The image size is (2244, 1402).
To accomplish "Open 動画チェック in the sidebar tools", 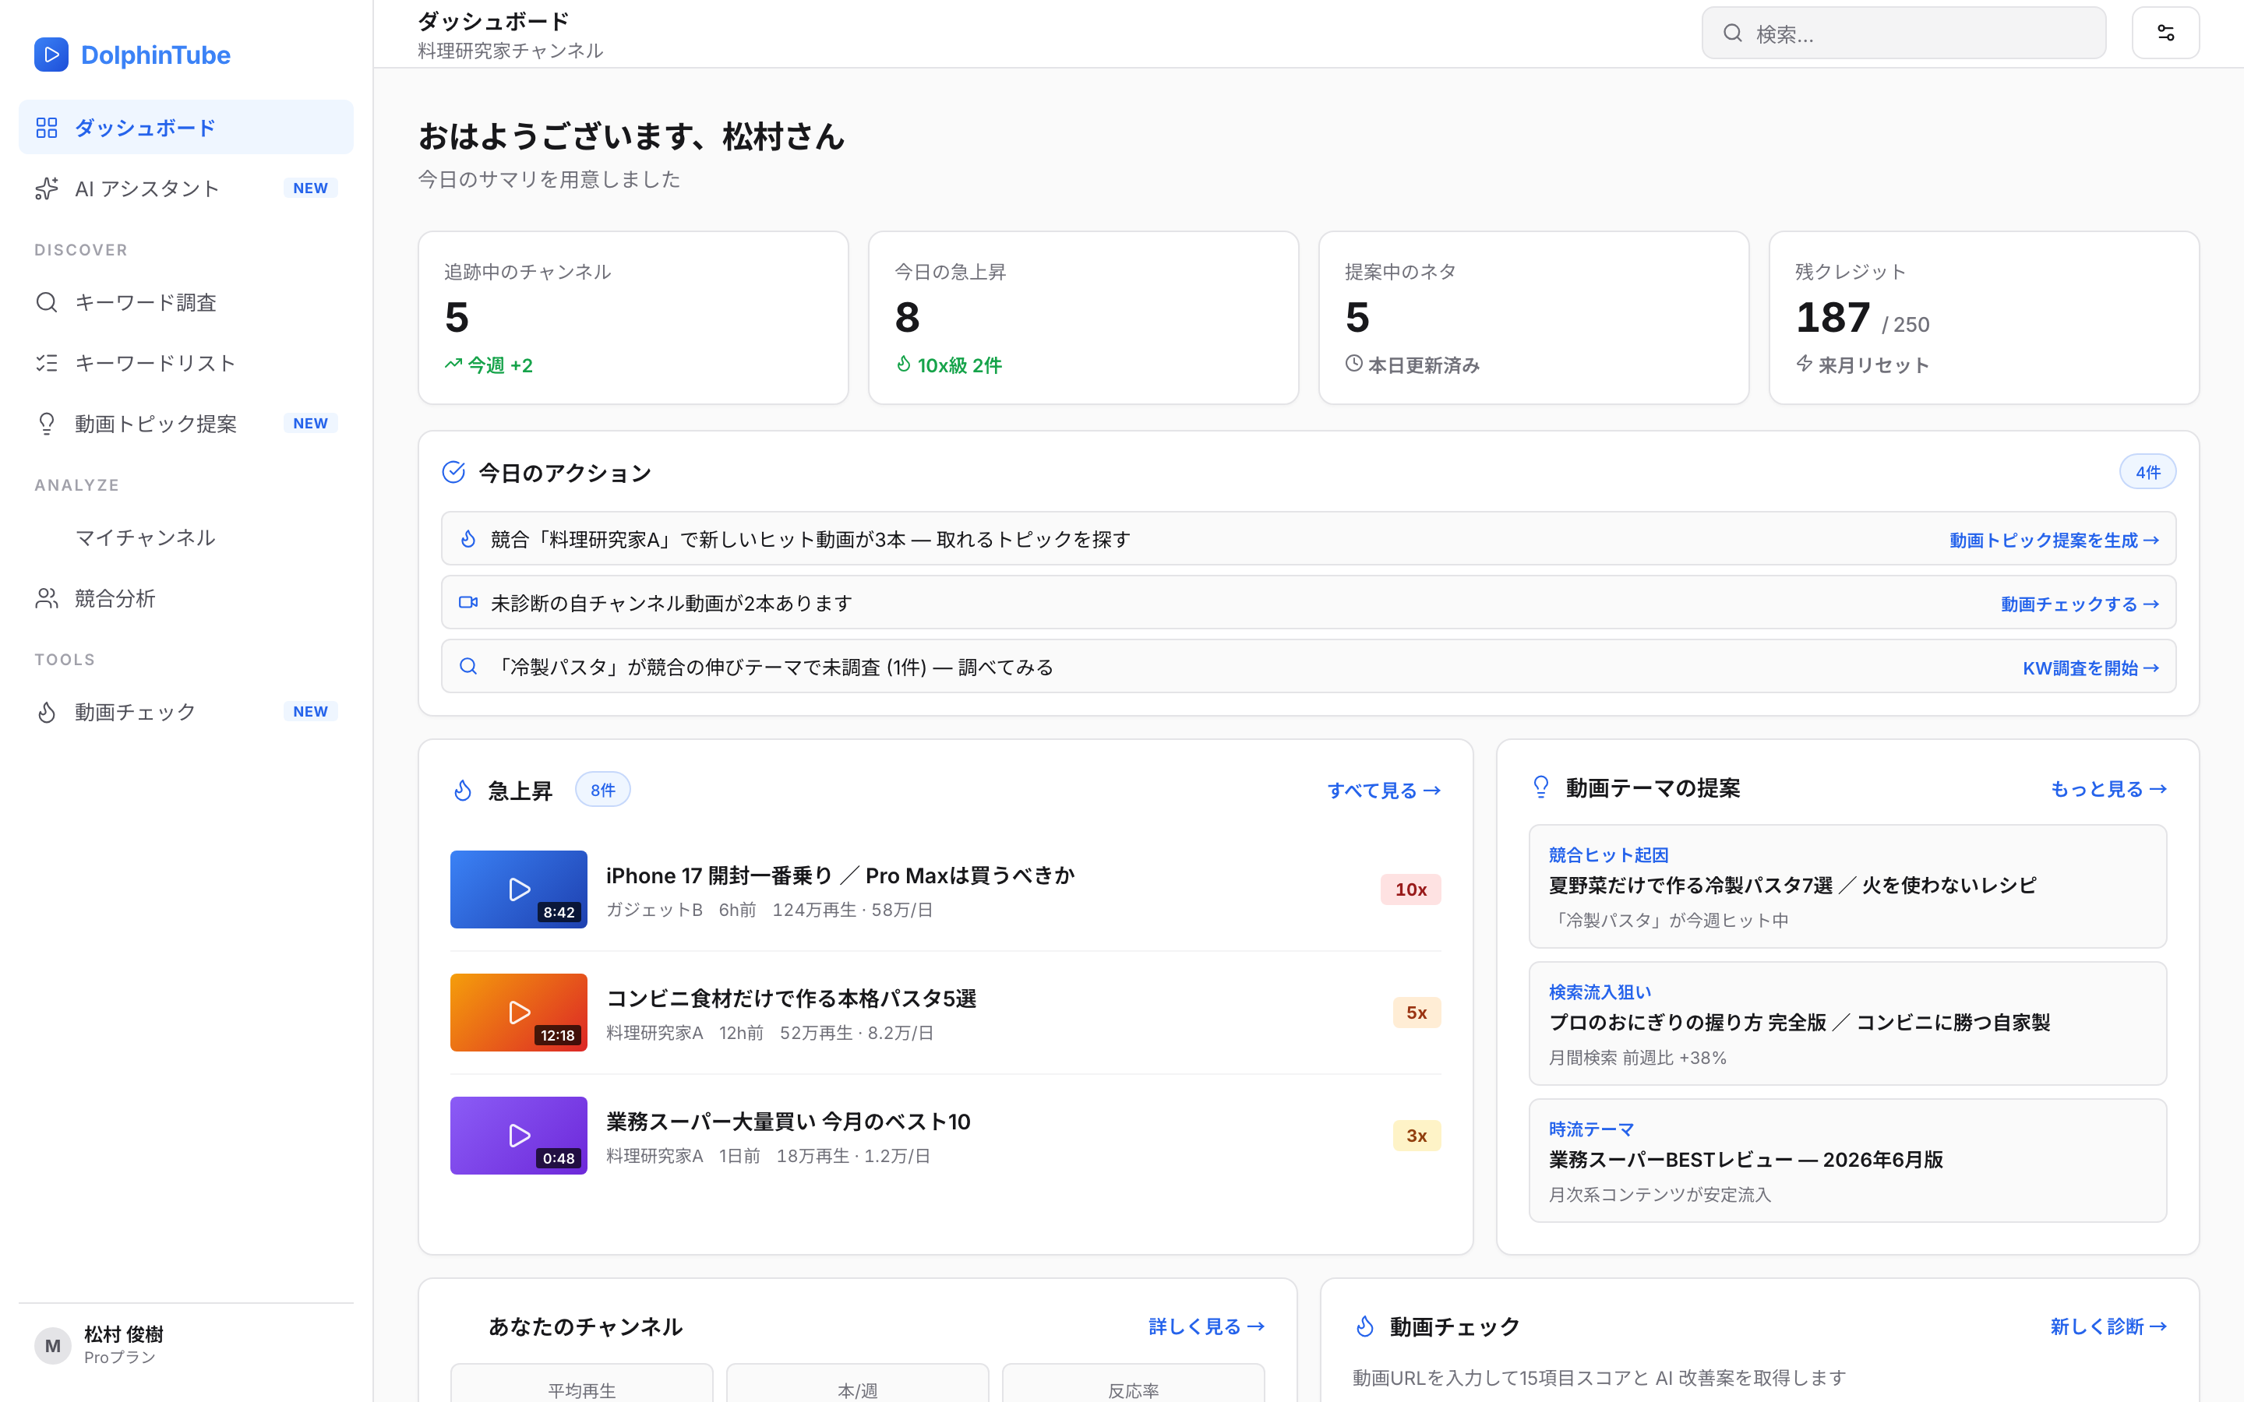I will (185, 712).
